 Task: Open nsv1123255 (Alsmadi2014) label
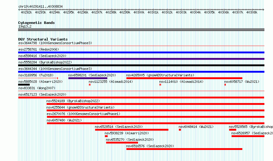click(111, 82)
